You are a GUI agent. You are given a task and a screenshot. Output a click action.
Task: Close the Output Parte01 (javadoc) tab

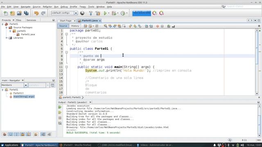click(90, 102)
